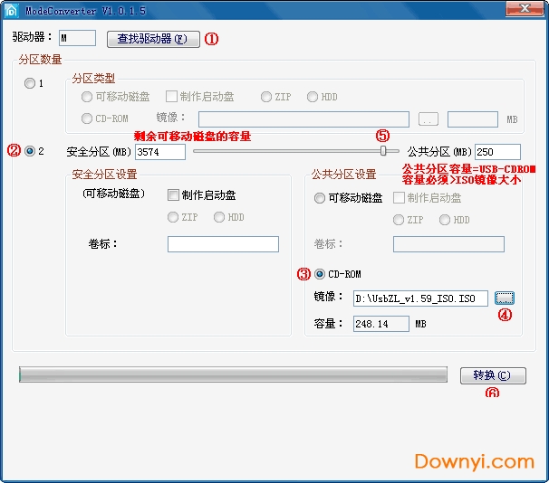Click the 镜像 path field in 分区类型
Viewport: 549px width, 483px height.
[x=303, y=119]
